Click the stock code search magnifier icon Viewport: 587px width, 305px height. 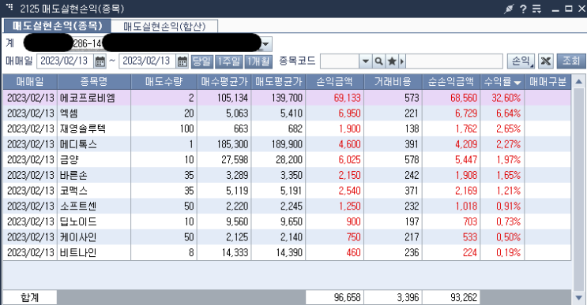point(379,61)
